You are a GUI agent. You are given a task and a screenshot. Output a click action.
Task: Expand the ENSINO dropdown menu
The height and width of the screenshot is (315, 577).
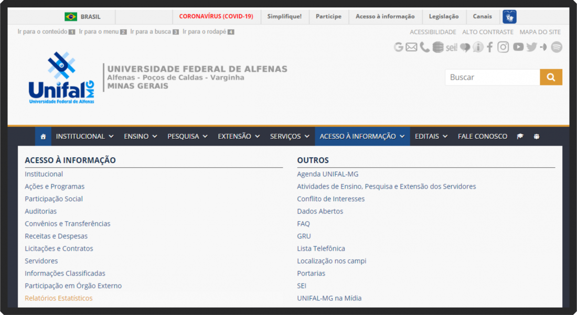pos(141,136)
